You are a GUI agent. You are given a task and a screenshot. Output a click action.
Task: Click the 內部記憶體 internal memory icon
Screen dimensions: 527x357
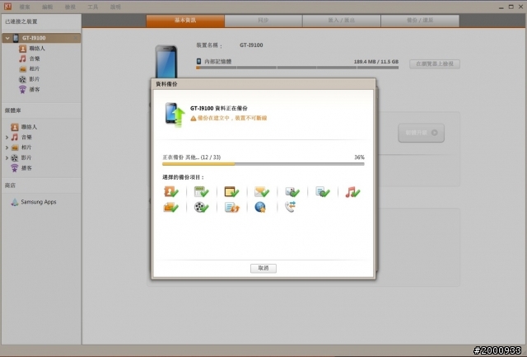tap(198, 61)
